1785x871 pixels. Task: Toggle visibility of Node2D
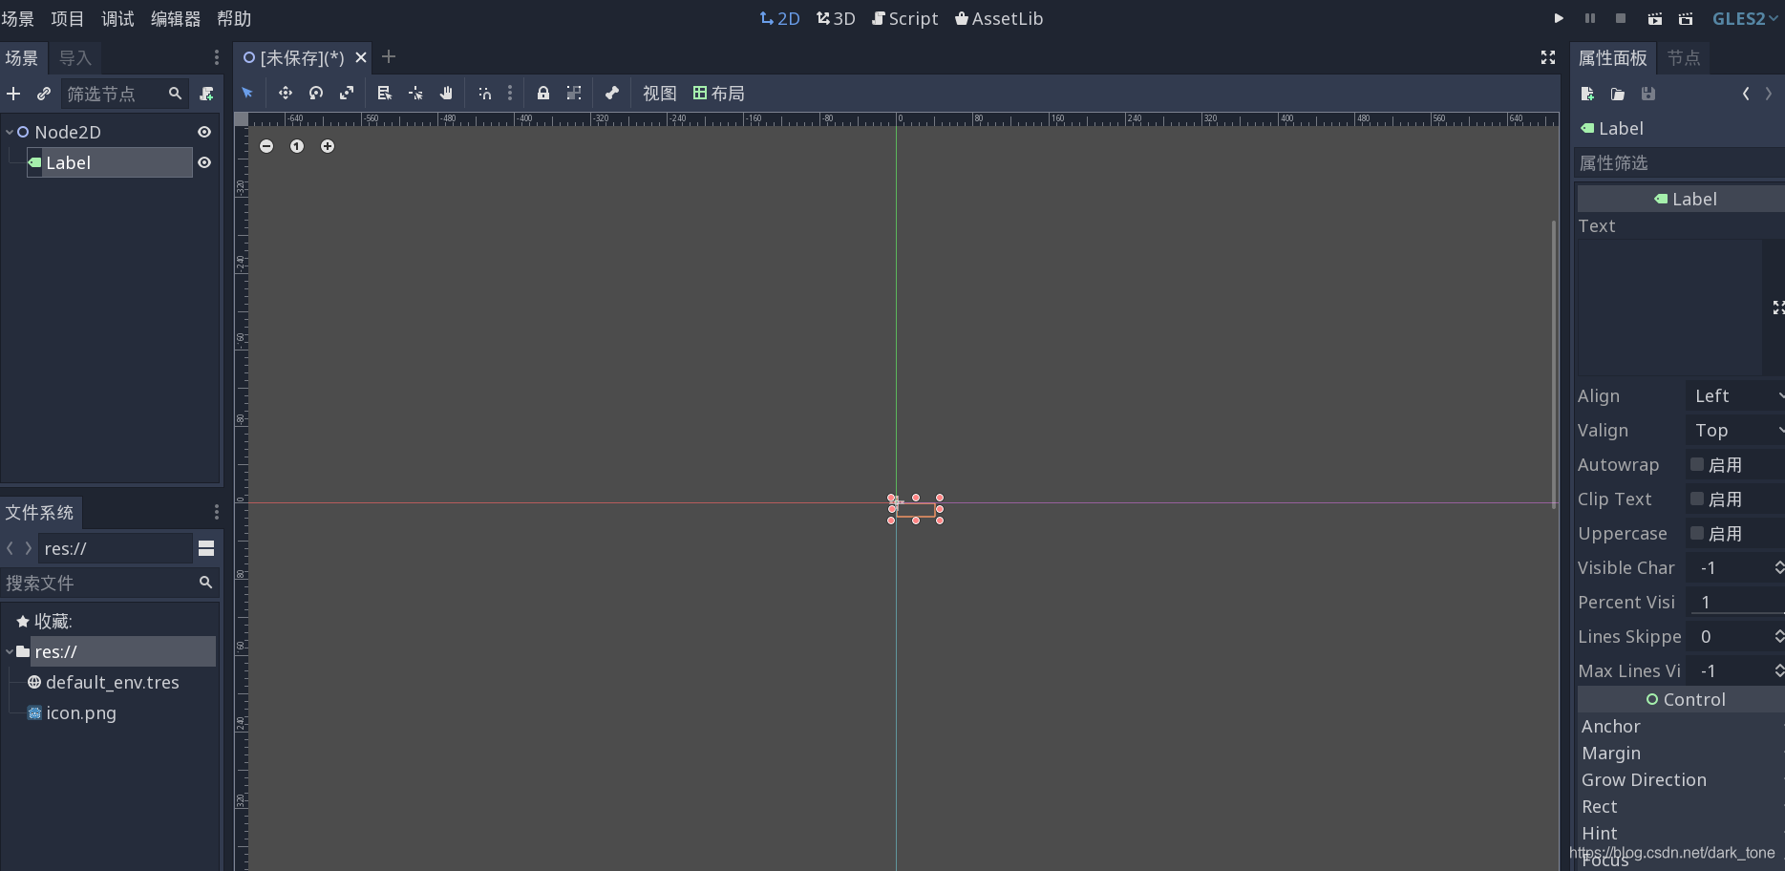[204, 132]
